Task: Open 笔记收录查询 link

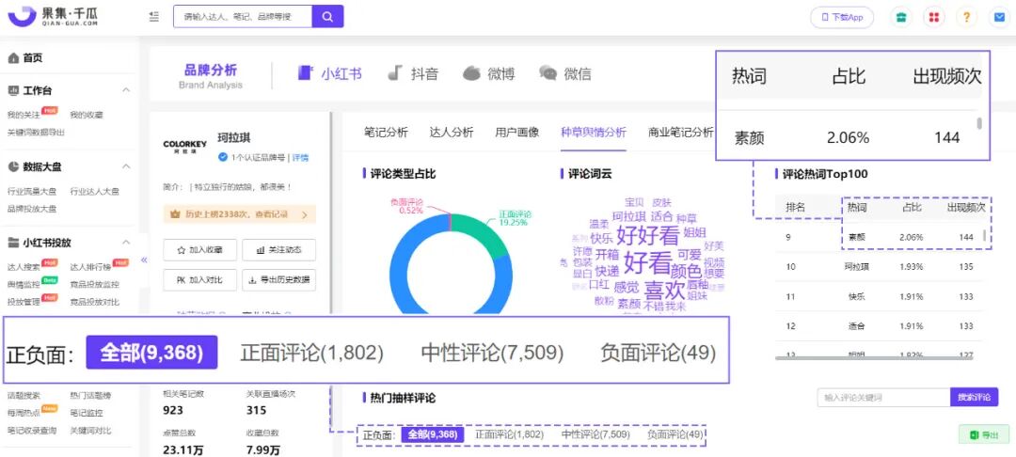Action: [32, 431]
